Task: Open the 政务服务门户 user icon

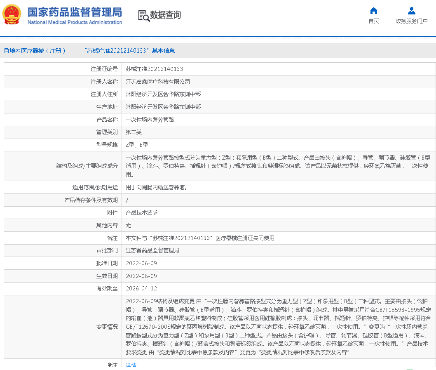Action: click(411, 11)
